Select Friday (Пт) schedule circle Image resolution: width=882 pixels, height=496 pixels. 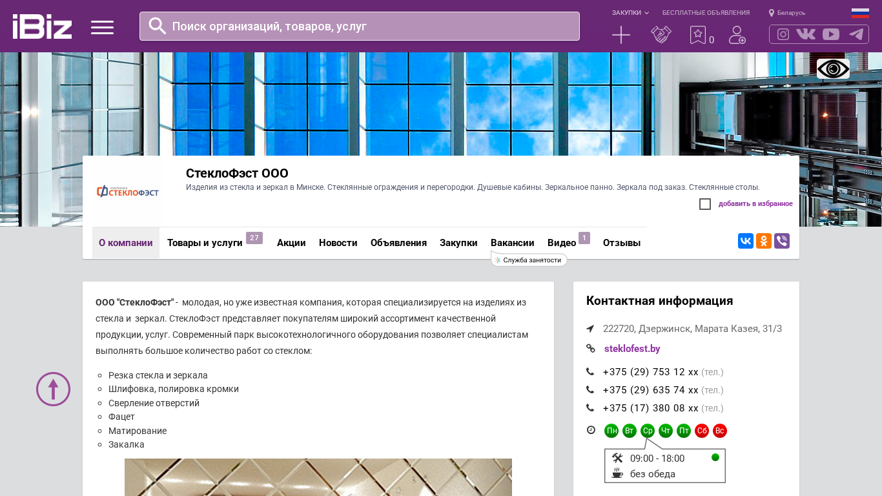click(684, 431)
